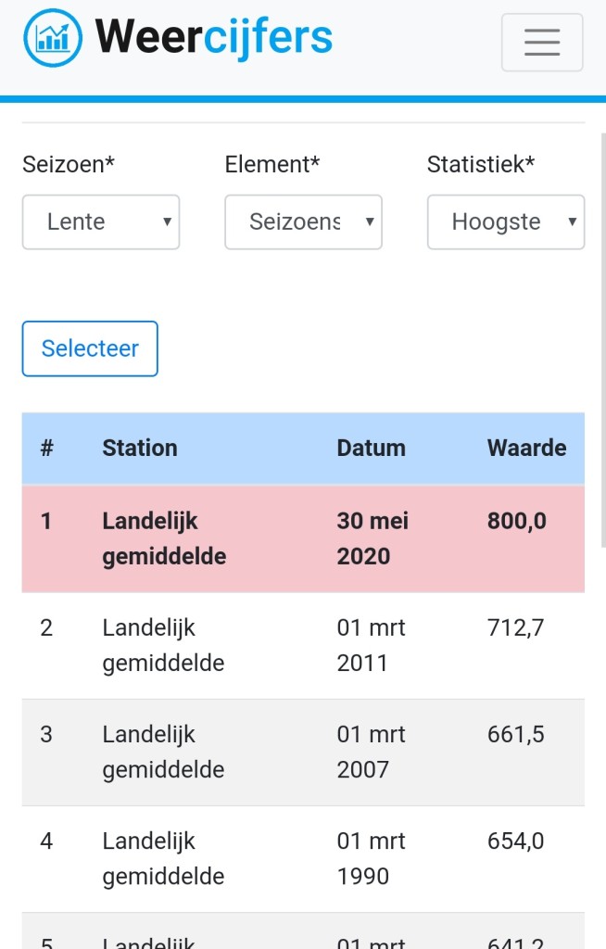Click the Weercijfers site title
The image size is (606, 949).
tap(214, 37)
